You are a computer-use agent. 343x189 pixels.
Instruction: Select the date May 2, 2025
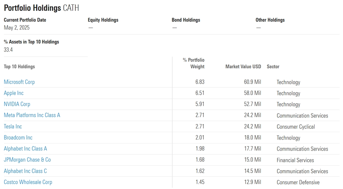coord(17,28)
